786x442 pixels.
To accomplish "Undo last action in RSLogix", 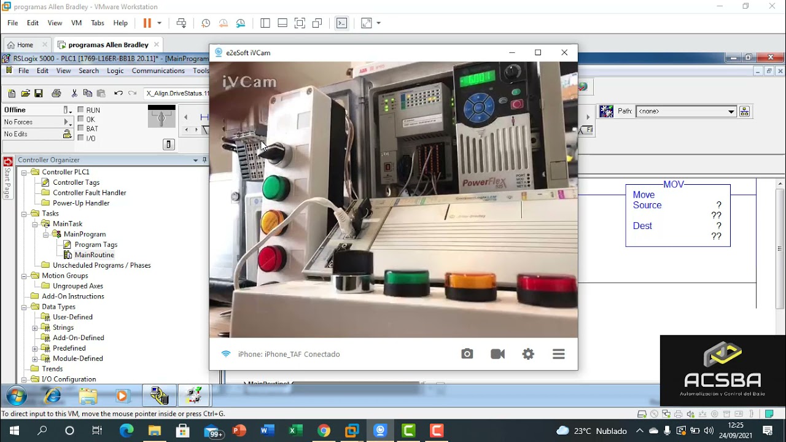I will pyautogui.click(x=118, y=93).
